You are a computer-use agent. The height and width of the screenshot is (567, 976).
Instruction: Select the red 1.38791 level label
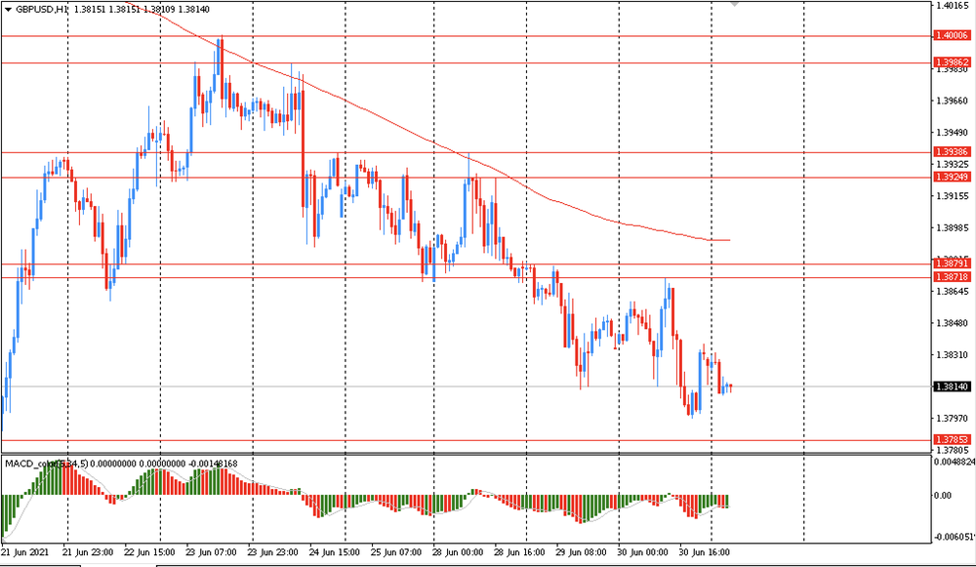(x=953, y=263)
